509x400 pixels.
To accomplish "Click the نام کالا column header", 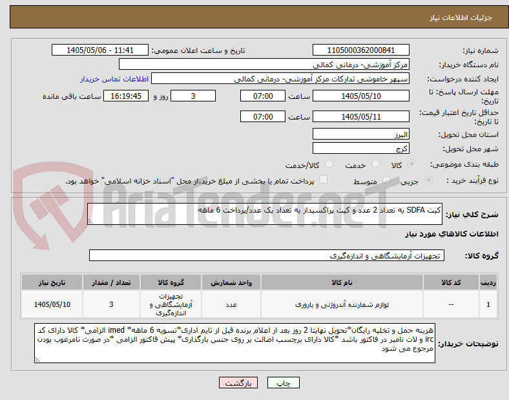I will [x=342, y=282].
